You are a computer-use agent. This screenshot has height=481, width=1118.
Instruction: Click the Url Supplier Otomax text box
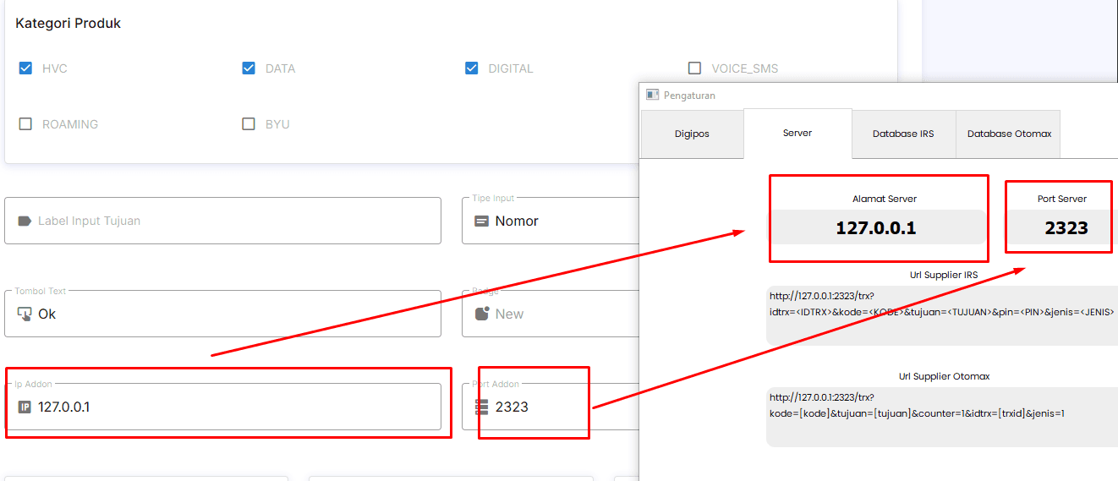point(939,416)
